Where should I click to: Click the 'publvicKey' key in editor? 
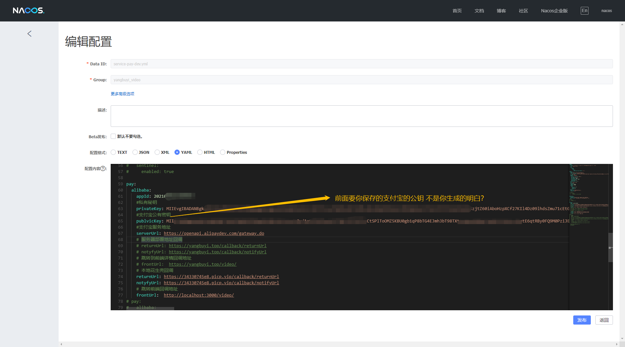[x=149, y=221]
